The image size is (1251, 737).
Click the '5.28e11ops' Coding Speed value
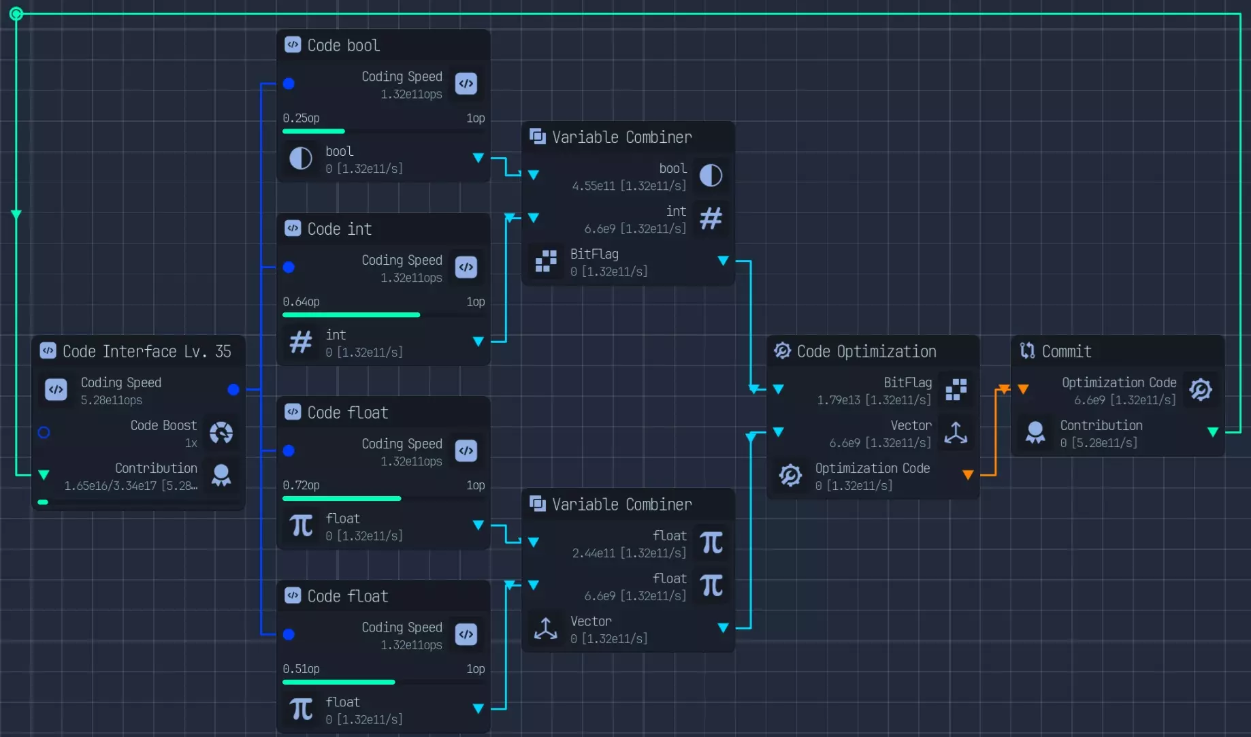click(112, 400)
